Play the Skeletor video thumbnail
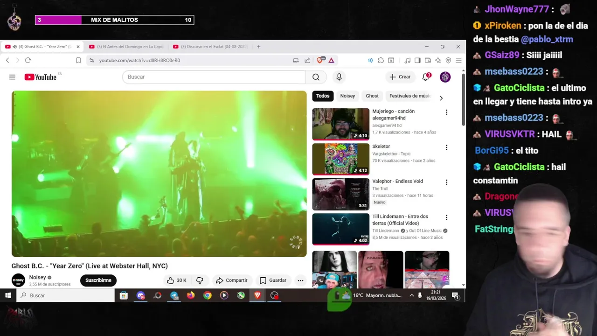 click(340, 159)
